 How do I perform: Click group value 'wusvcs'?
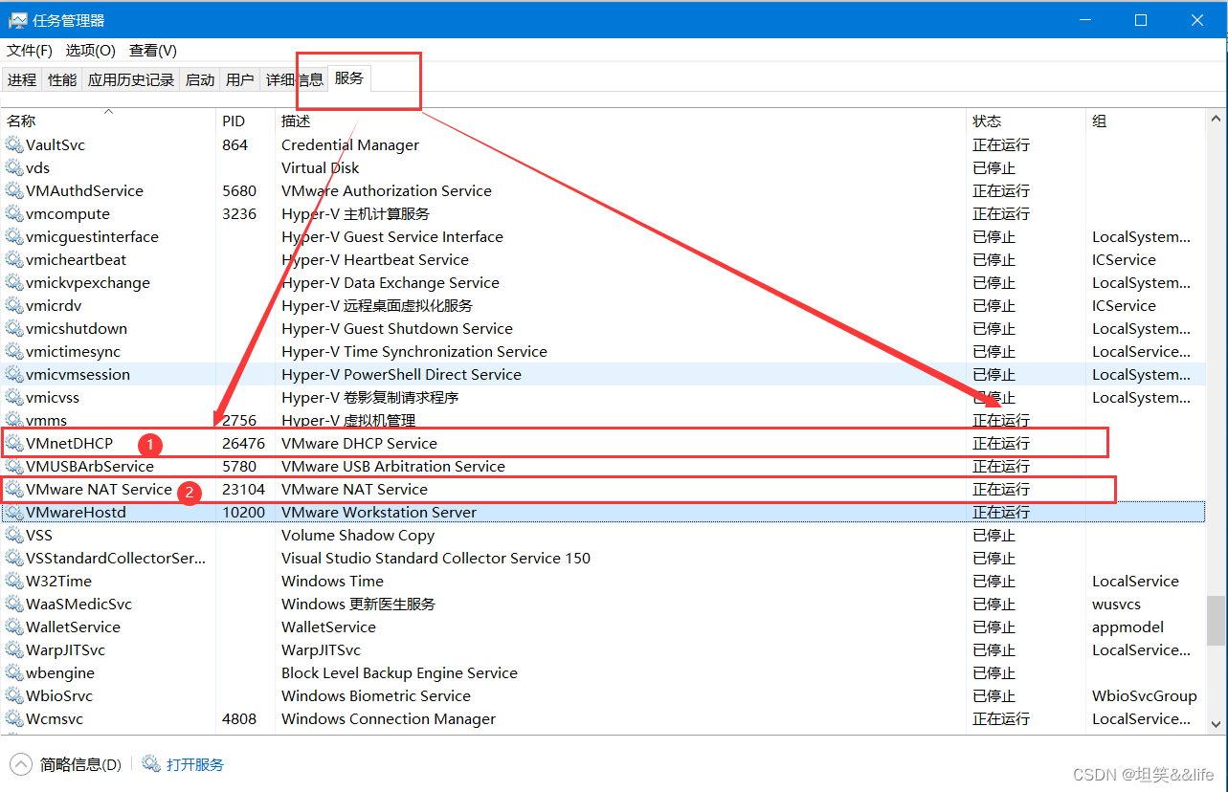coord(1116,605)
